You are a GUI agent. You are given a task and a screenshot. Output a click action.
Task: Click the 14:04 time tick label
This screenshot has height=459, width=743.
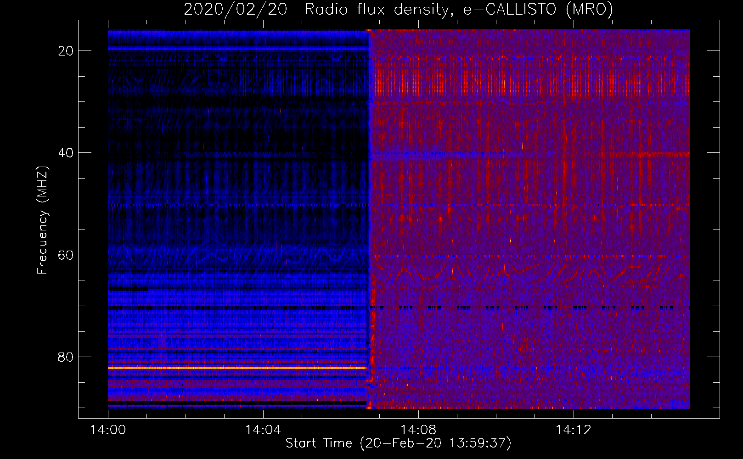click(263, 430)
